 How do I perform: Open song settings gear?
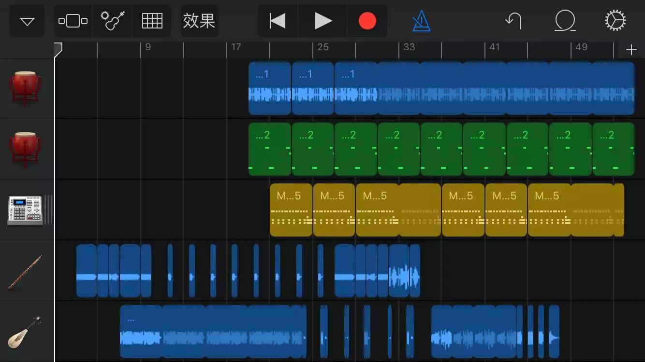pos(616,21)
